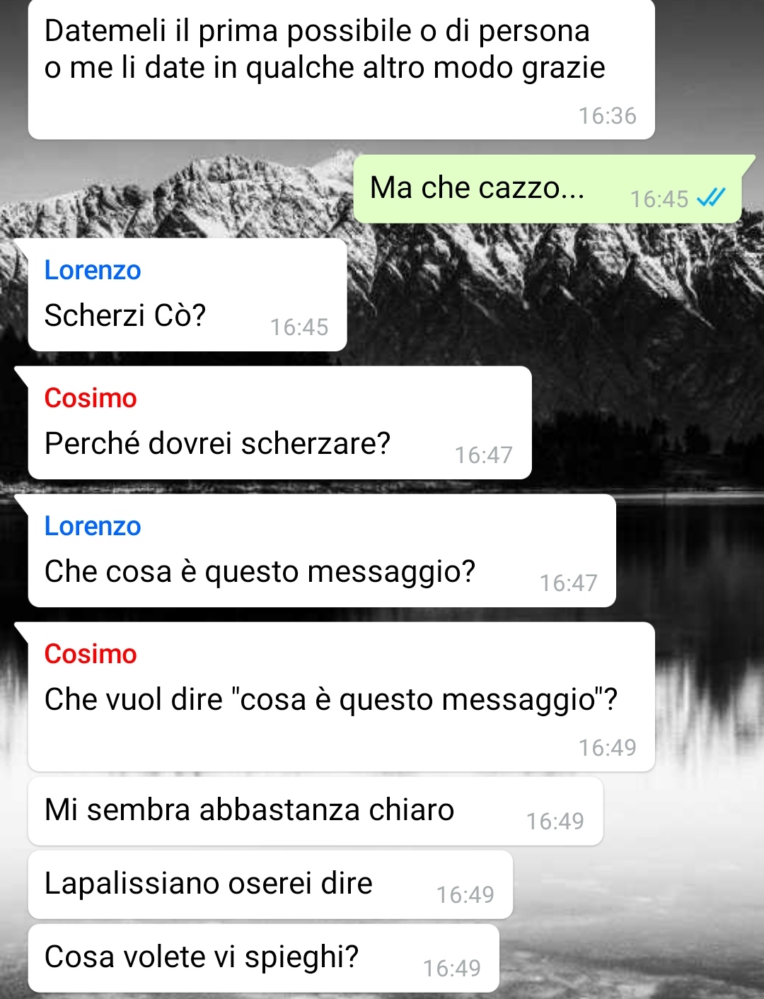
Task: Select the "Perché dovrei scherzare?" message
Action: (x=279, y=423)
